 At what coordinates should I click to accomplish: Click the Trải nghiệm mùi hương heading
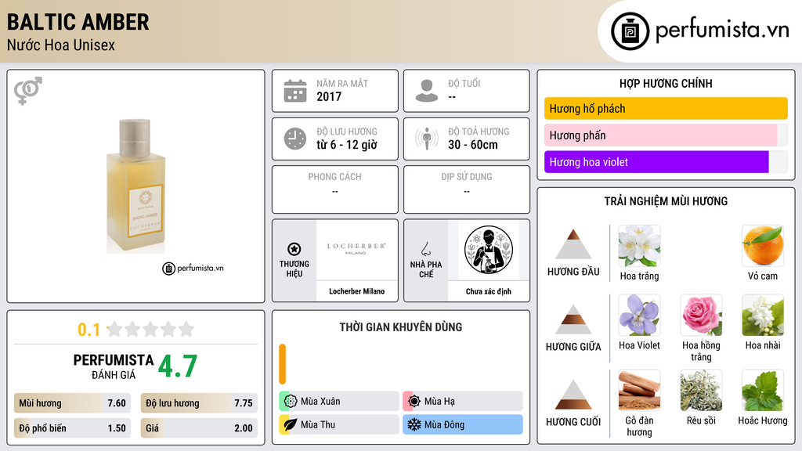666,201
